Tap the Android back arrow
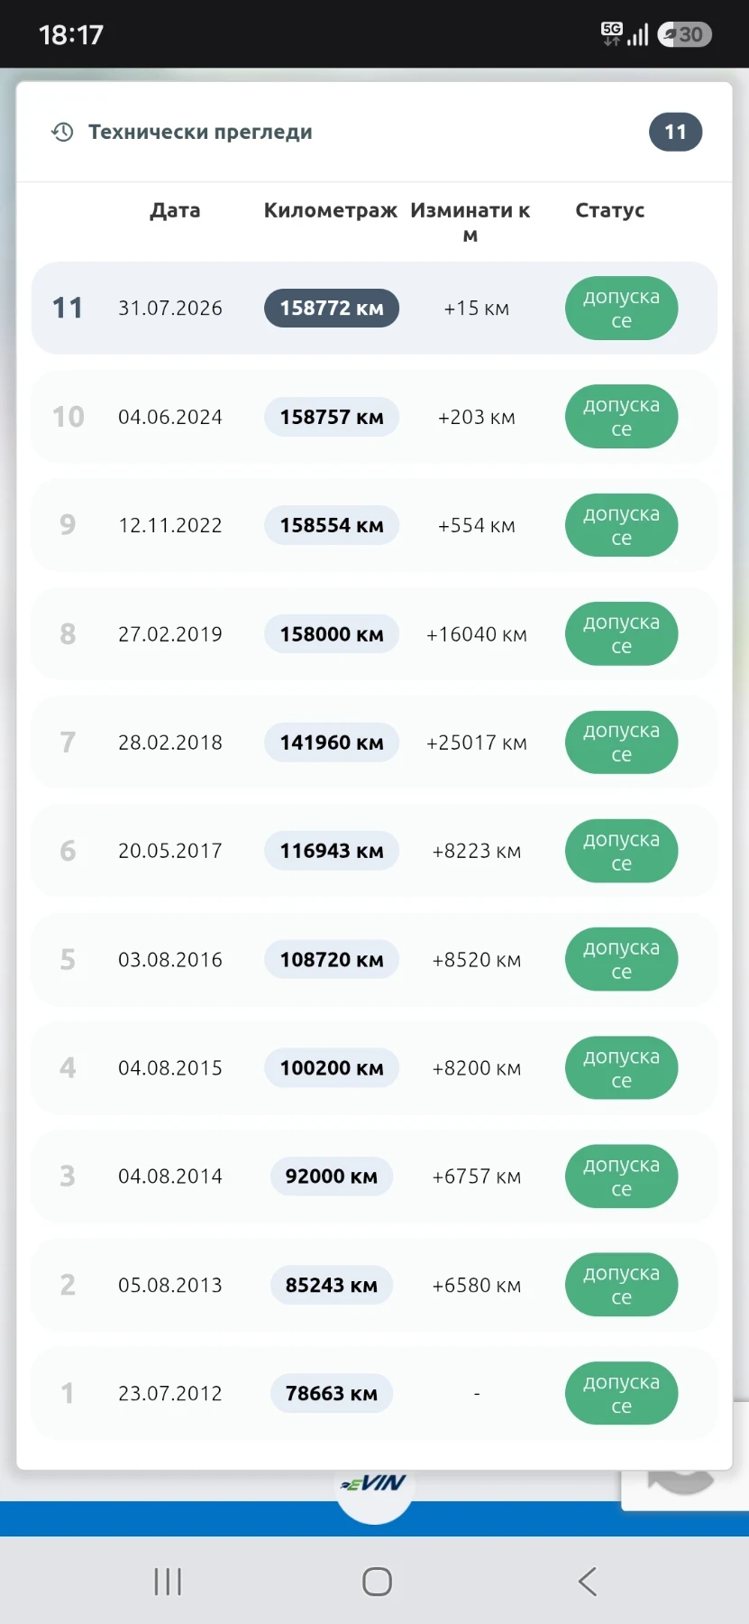This screenshot has height=1624, width=749. click(588, 1581)
